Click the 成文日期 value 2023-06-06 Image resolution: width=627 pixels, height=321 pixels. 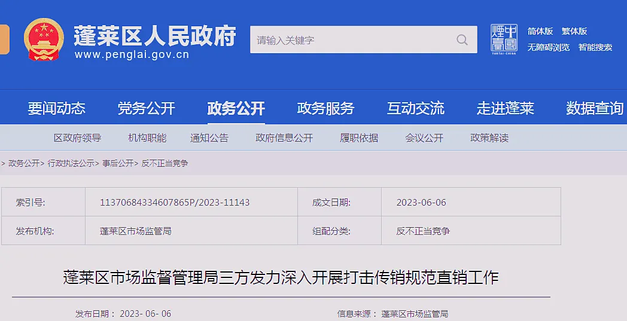pos(421,202)
